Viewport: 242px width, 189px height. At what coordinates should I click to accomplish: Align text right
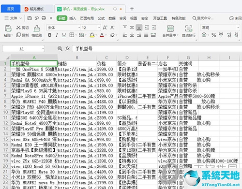139,35
